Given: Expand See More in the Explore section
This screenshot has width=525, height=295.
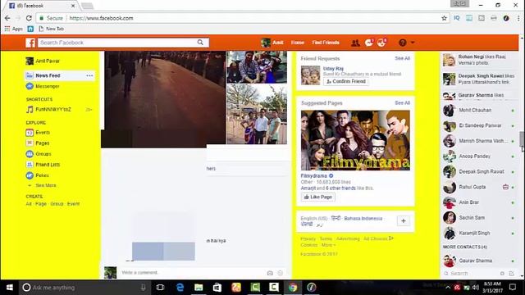Looking at the screenshot, I should [46, 185].
